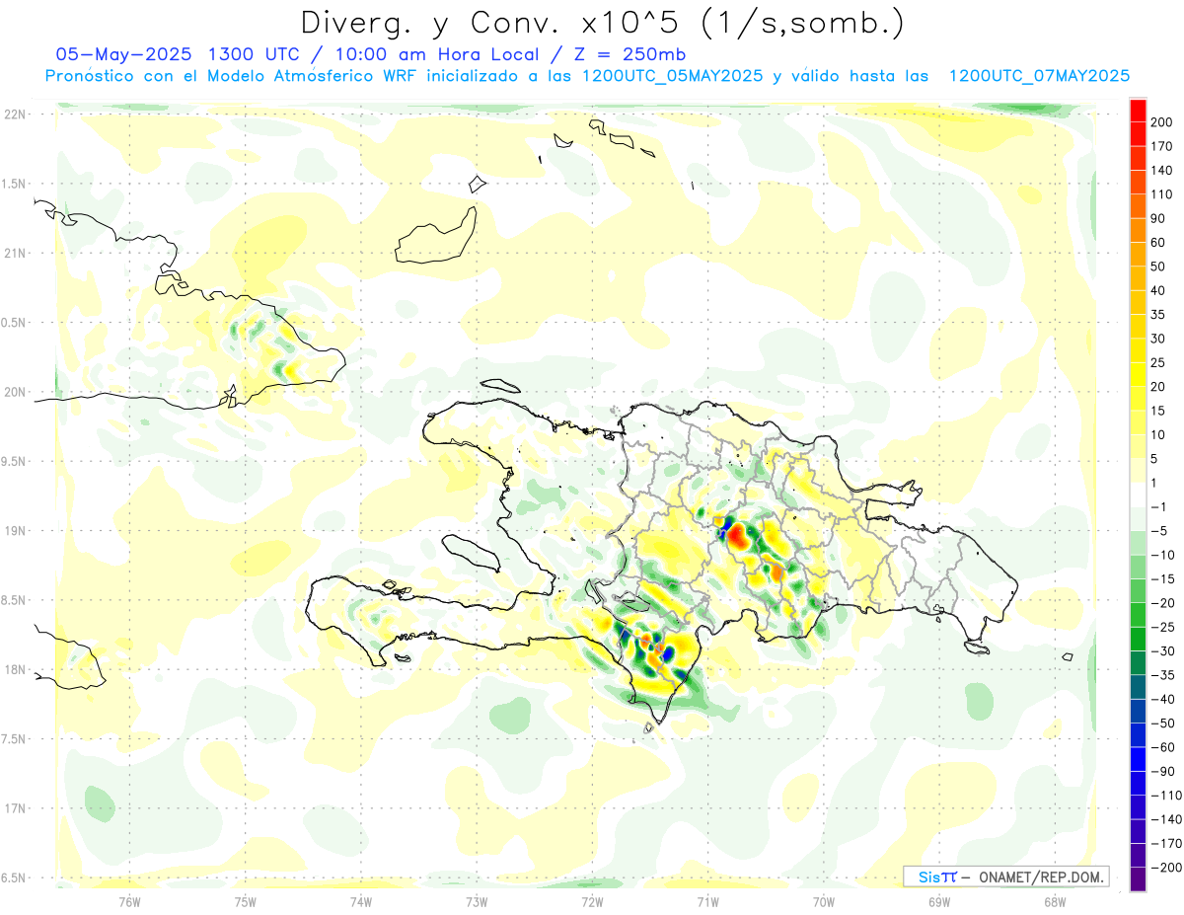1184x915 pixels.
Task: Click the colorbar value "-200" at bottom
Action: (x=1165, y=869)
